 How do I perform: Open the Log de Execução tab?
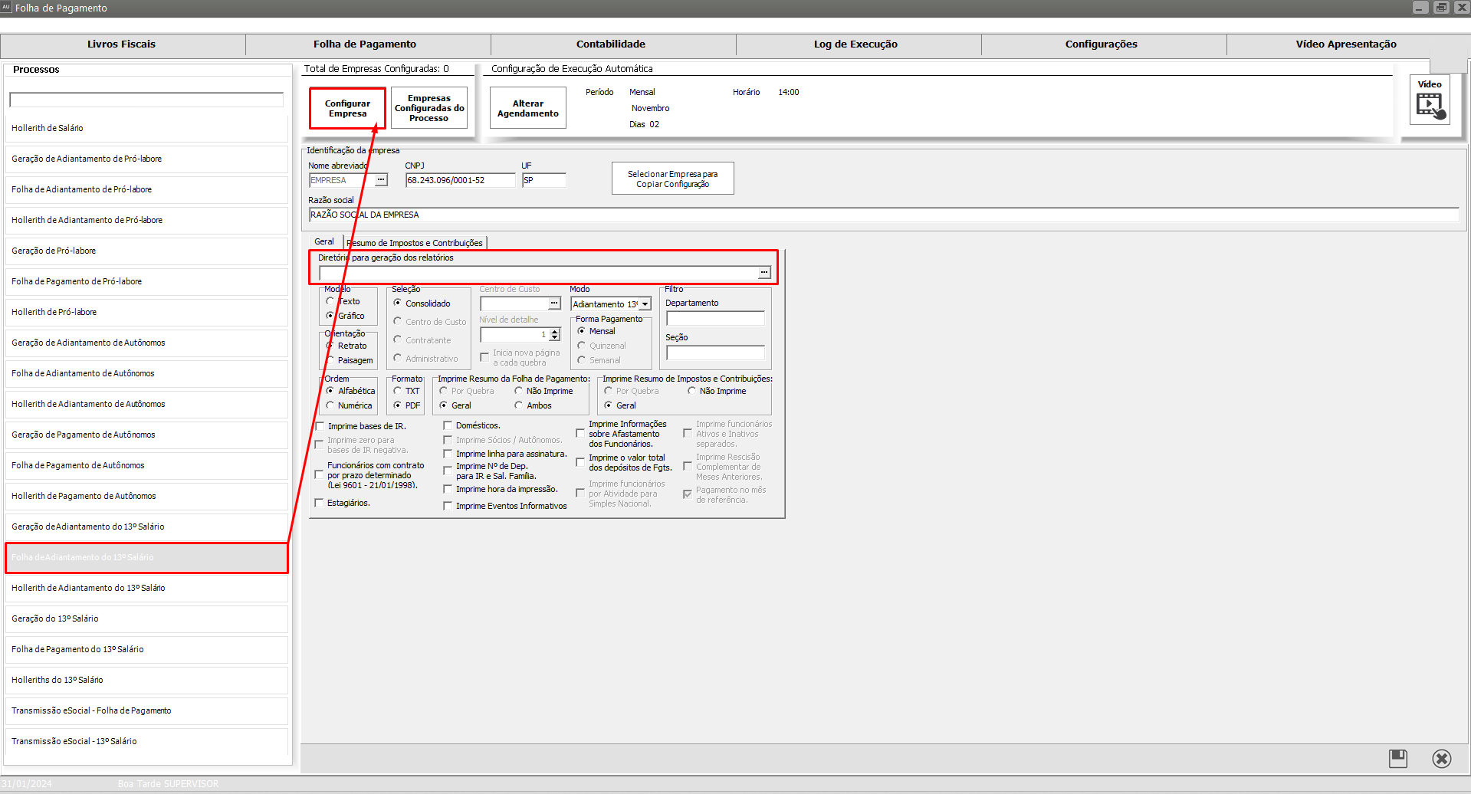(855, 44)
